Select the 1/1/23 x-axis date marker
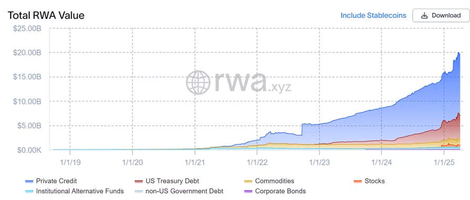This screenshot has width=470, height=200. point(319,162)
